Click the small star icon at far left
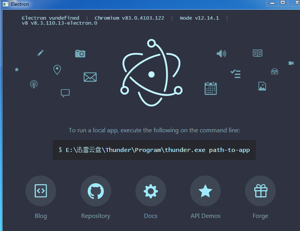The height and width of the screenshot is (231, 300). [17, 69]
